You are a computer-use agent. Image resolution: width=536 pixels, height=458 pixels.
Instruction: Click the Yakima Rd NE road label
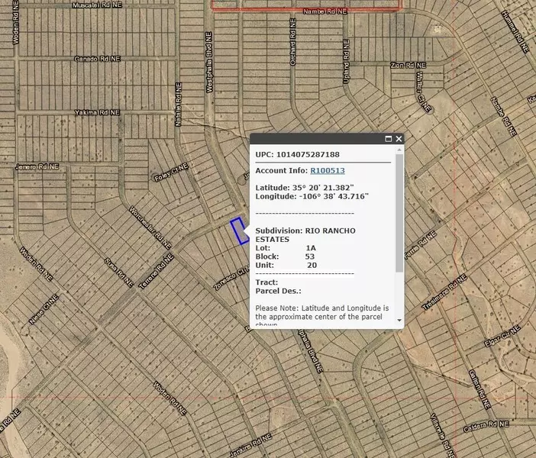(x=97, y=112)
